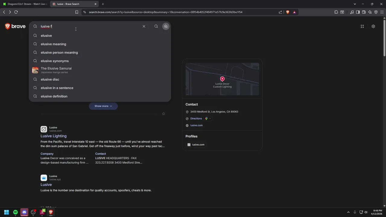This screenshot has width=386, height=217.
Task: Open the Contact sublink under Lusive Lighting
Action: coord(100,154)
